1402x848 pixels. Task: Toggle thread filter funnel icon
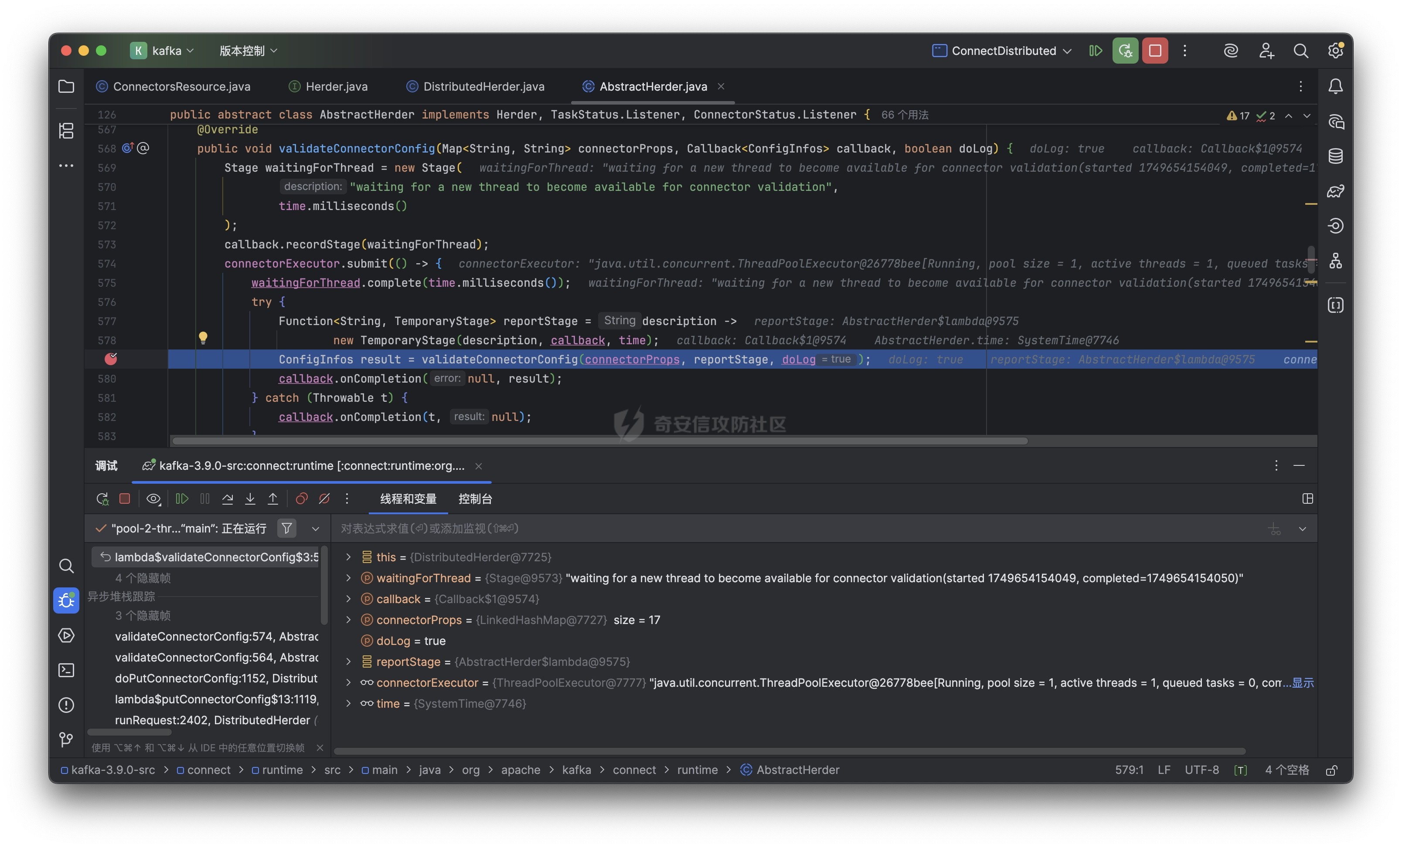[287, 528]
